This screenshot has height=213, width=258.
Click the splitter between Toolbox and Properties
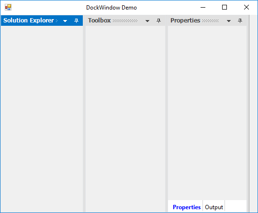(x=167, y=114)
